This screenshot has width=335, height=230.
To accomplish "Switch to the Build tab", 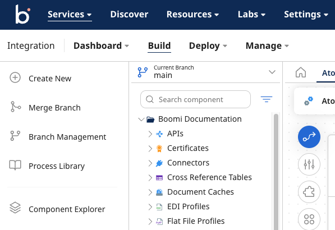I will click(159, 45).
